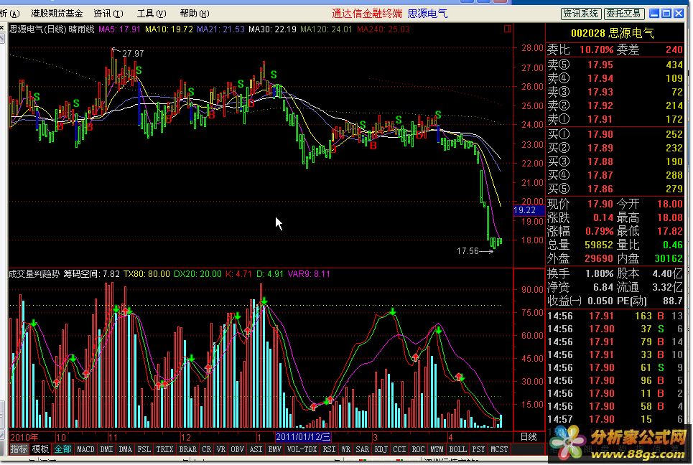Screen dimensions: 693x465
Task: Click the 002028 思源电气 stock title
Action: [612, 33]
